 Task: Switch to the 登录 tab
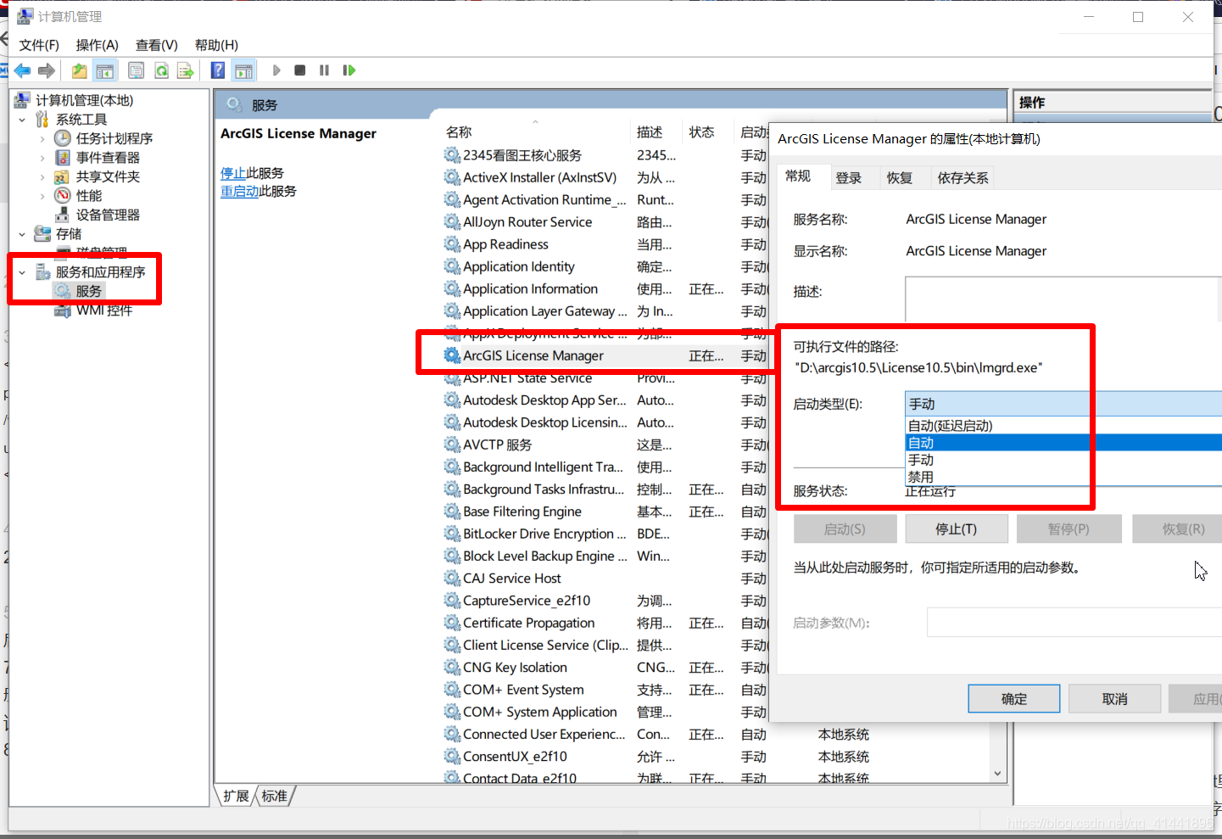[x=848, y=177]
